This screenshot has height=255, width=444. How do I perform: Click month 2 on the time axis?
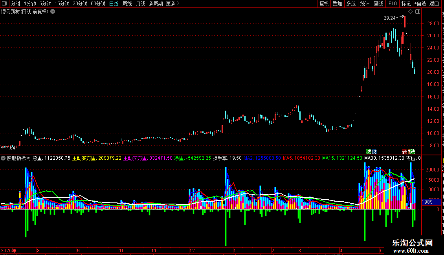273,251
